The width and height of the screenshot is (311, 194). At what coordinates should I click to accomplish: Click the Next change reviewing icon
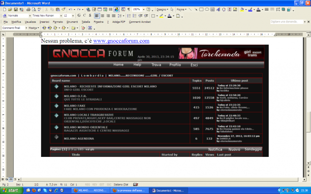(50, 28)
